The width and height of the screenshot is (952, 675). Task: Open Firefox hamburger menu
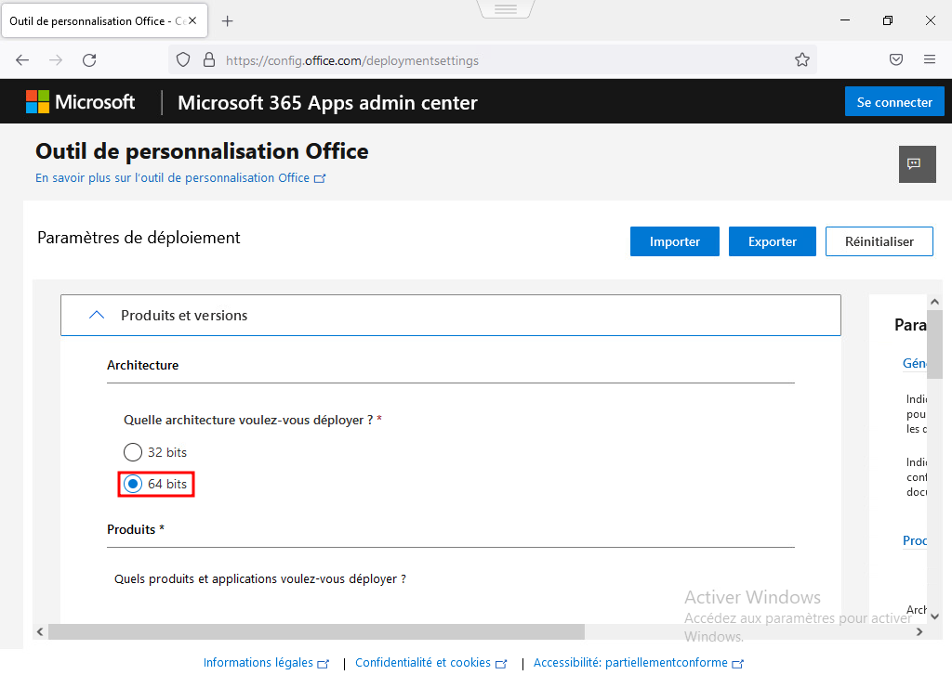click(x=930, y=59)
